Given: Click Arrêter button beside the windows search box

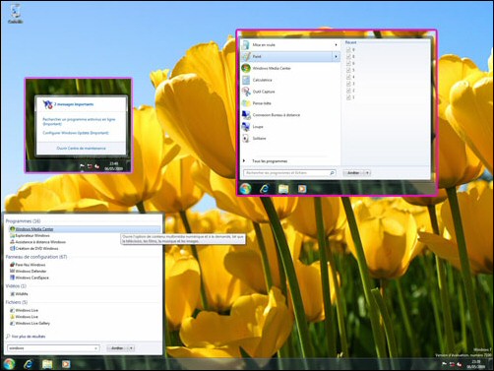Looking at the screenshot, I should [x=117, y=348].
